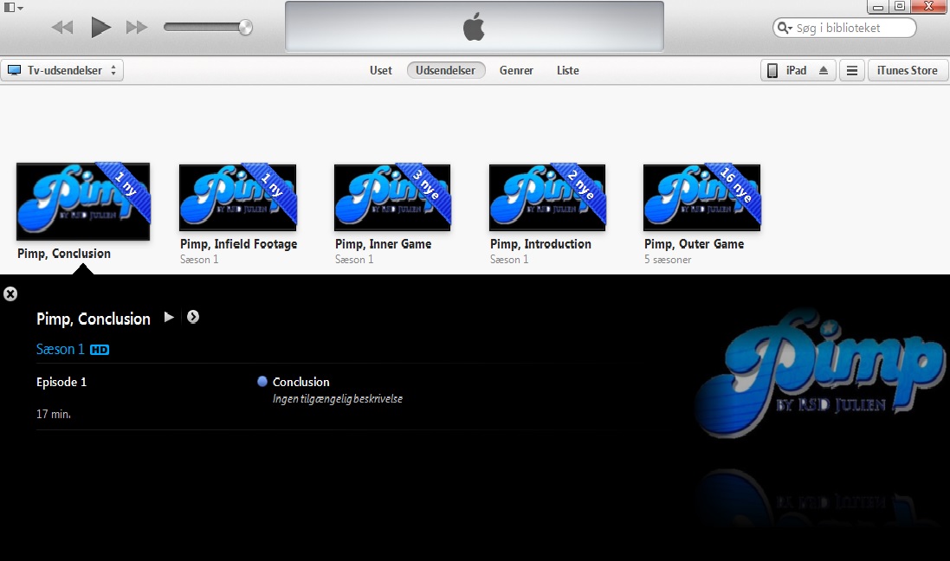Switch to the Liste tab

point(567,70)
